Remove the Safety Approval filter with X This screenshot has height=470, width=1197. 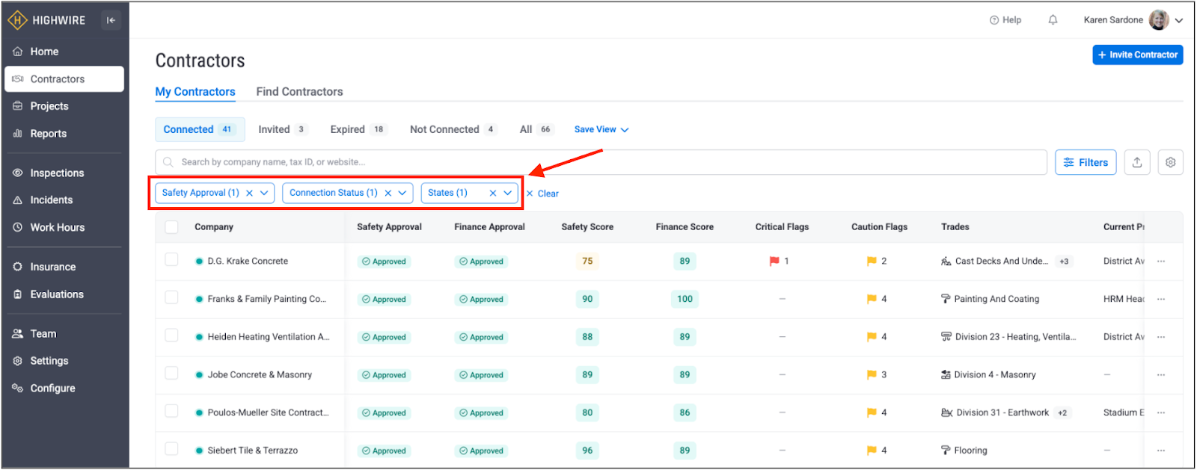[250, 193]
